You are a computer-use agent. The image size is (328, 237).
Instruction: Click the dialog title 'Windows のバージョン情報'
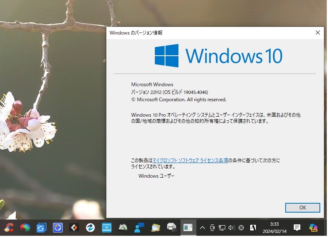(136, 33)
